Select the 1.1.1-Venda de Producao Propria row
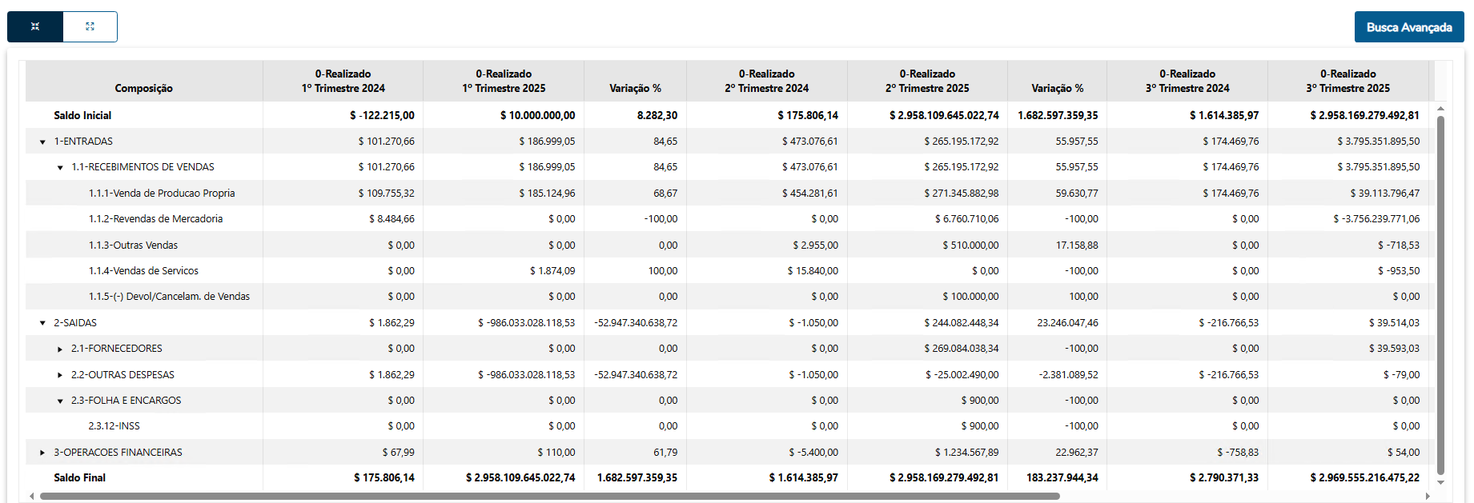Viewport: 1474px width, 503px height. (x=162, y=194)
